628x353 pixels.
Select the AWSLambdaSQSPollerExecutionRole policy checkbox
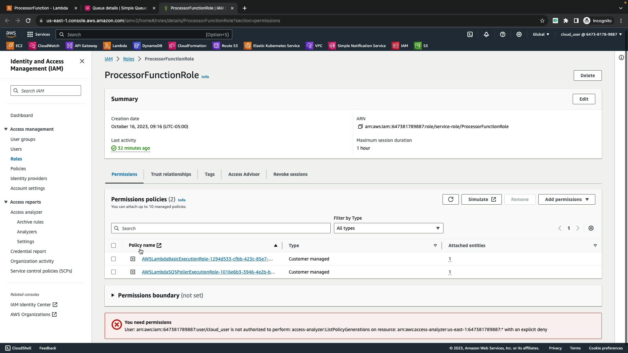coord(113,272)
